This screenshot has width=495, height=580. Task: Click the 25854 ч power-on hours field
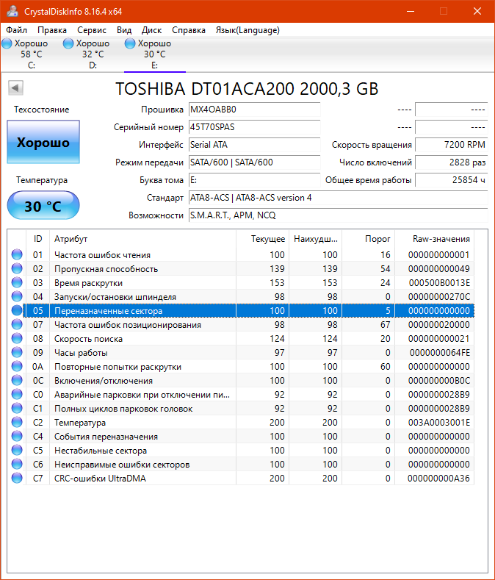(452, 180)
